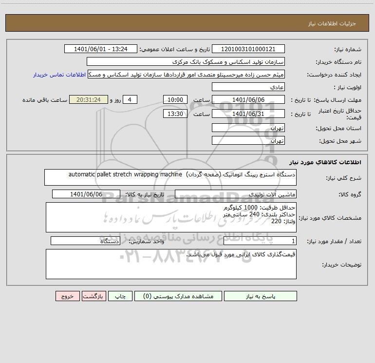Viewport: 375px width, 363px height.
Task: Click the چاپ print button
Action: click(x=120, y=296)
